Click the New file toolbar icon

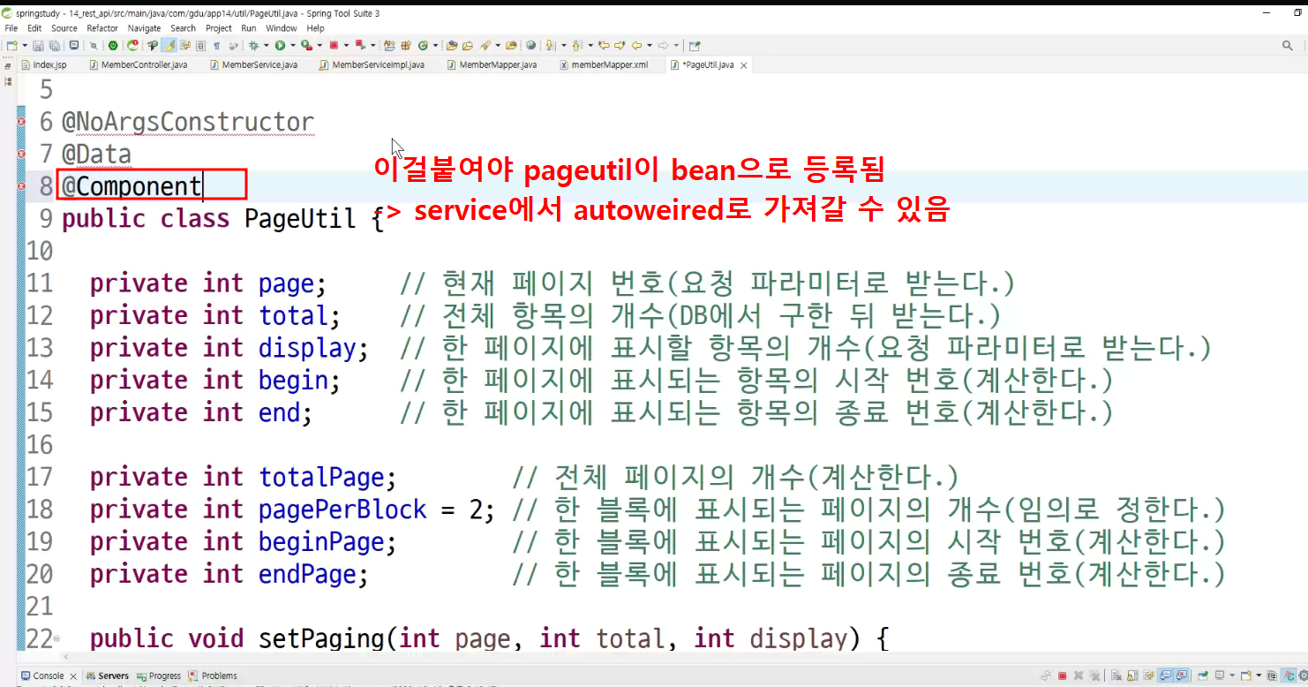(x=11, y=45)
